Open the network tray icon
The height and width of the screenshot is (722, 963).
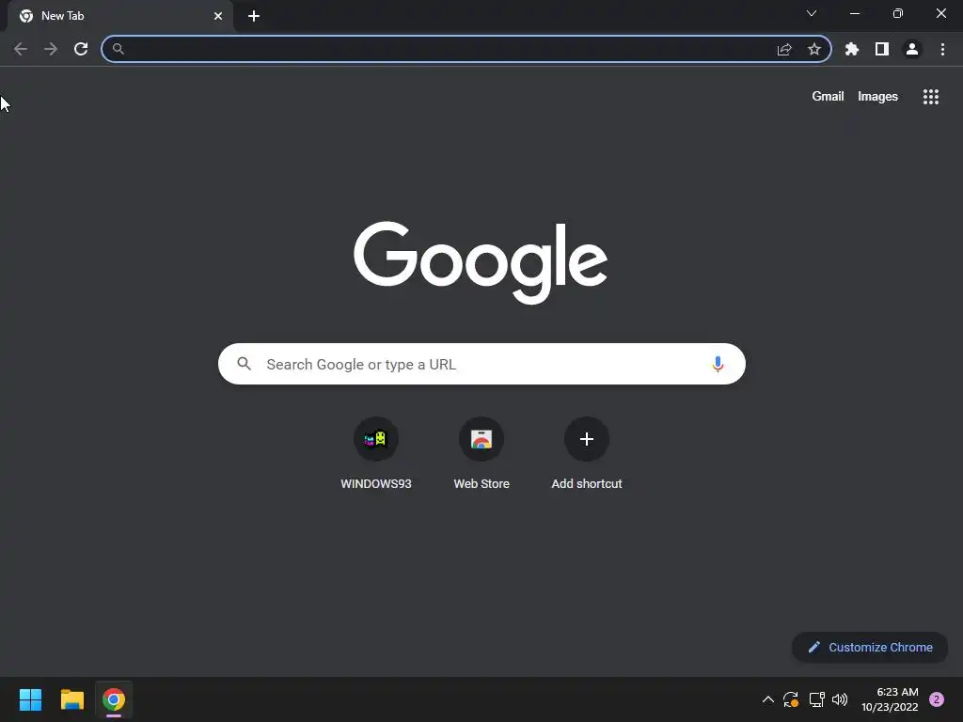point(816,699)
